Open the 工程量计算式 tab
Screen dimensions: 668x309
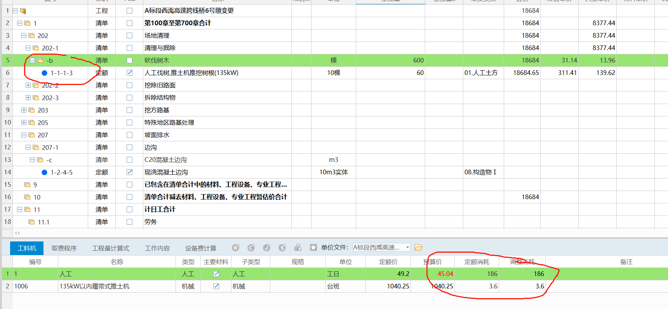point(111,248)
